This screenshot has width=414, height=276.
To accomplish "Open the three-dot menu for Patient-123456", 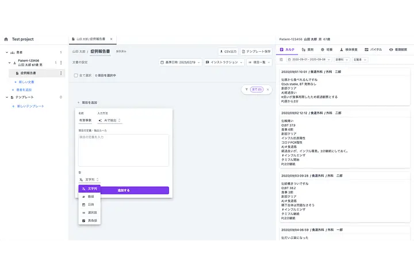I will coord(61,62).
